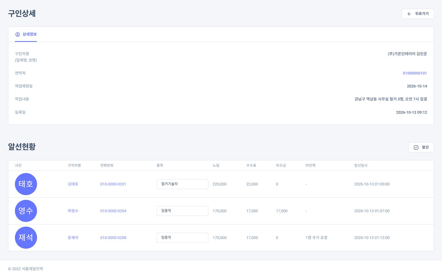This screenshot has height=276, width=442.
Task: Click the timestamp 2026-10-13 01:05:00
Action: click(x=372, y=184)
